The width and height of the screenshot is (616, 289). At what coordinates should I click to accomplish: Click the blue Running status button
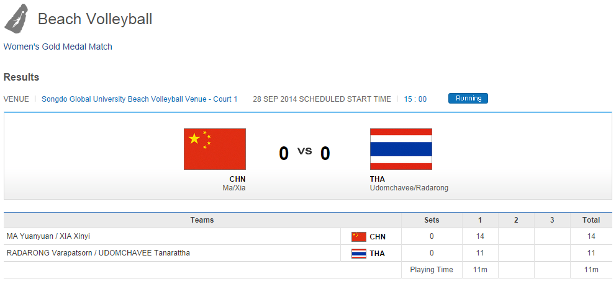468,98
